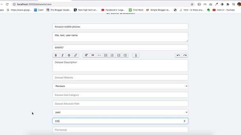Image resolution: width=241 pixels, height=135 pixels.
Task: Open the Find Work bookmark
Action: point(136,10)
